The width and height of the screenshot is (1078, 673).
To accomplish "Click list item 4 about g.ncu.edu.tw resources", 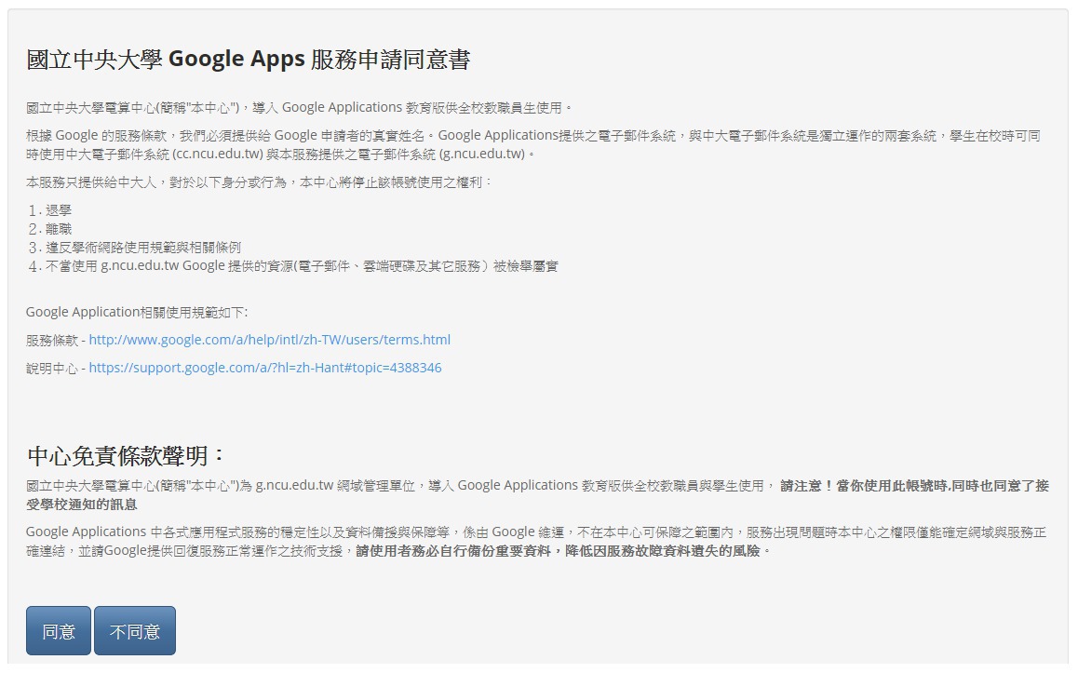I will point(293,266).
